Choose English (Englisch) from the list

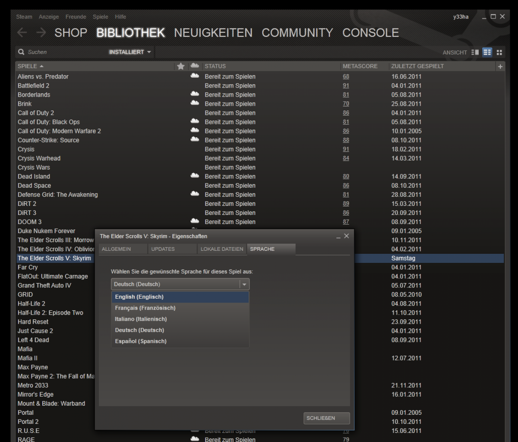pyautogui.click(x=180, y=297)
